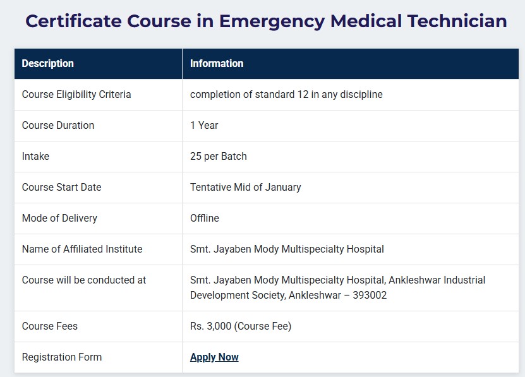Click the Offline delivery mode value

[205, 218]
